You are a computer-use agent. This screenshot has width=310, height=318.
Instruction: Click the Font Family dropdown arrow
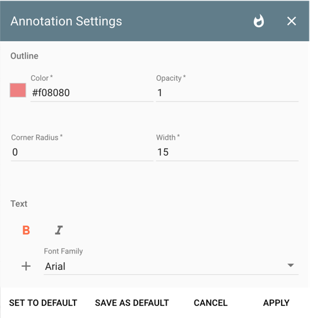coord(290,266)
